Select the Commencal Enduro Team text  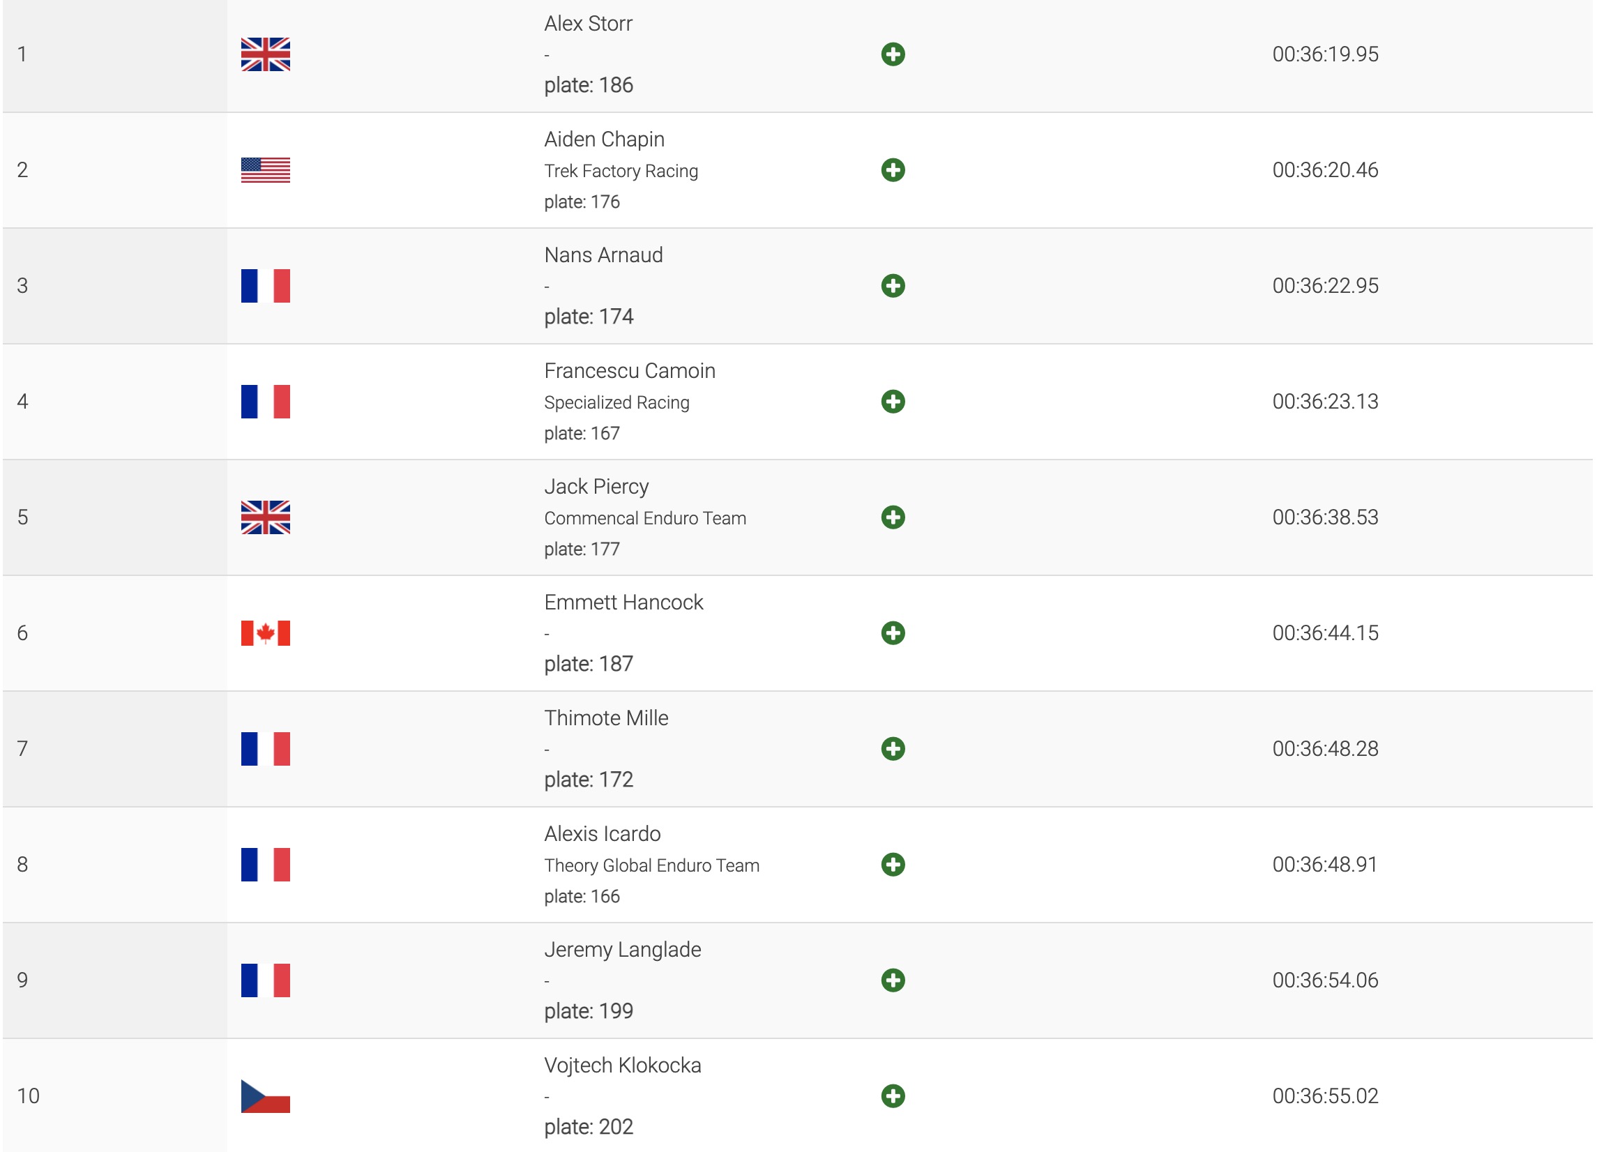tap(645, 518)
